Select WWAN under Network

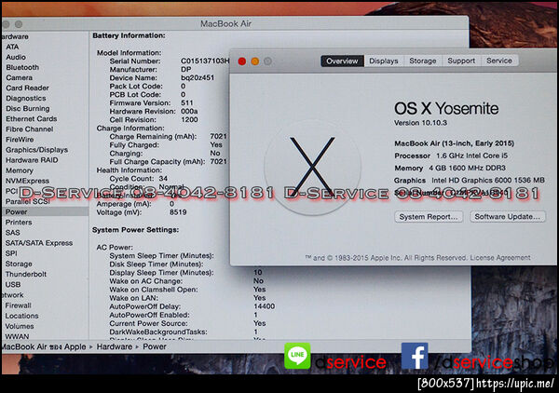[x=17, y=336]
